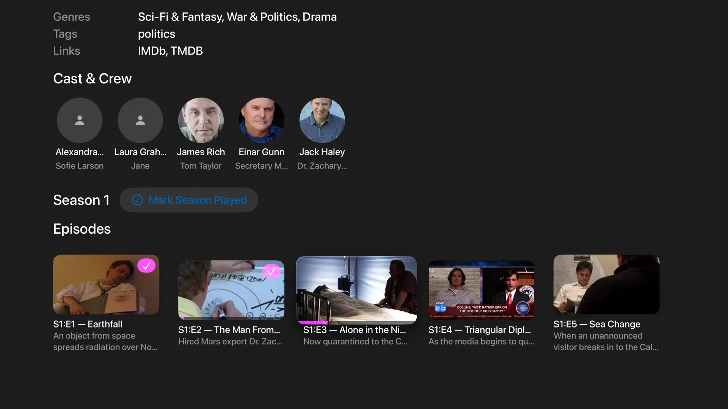Select the 'Secretary M...' role label

[262, 166]
